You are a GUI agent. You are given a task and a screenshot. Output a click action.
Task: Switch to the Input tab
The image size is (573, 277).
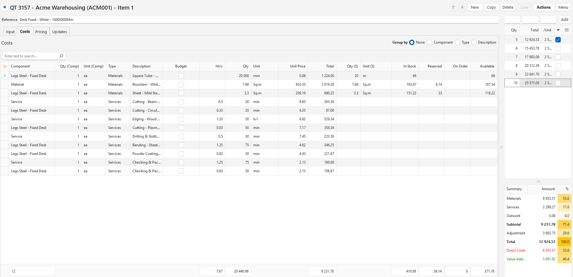tap(10, 32)
